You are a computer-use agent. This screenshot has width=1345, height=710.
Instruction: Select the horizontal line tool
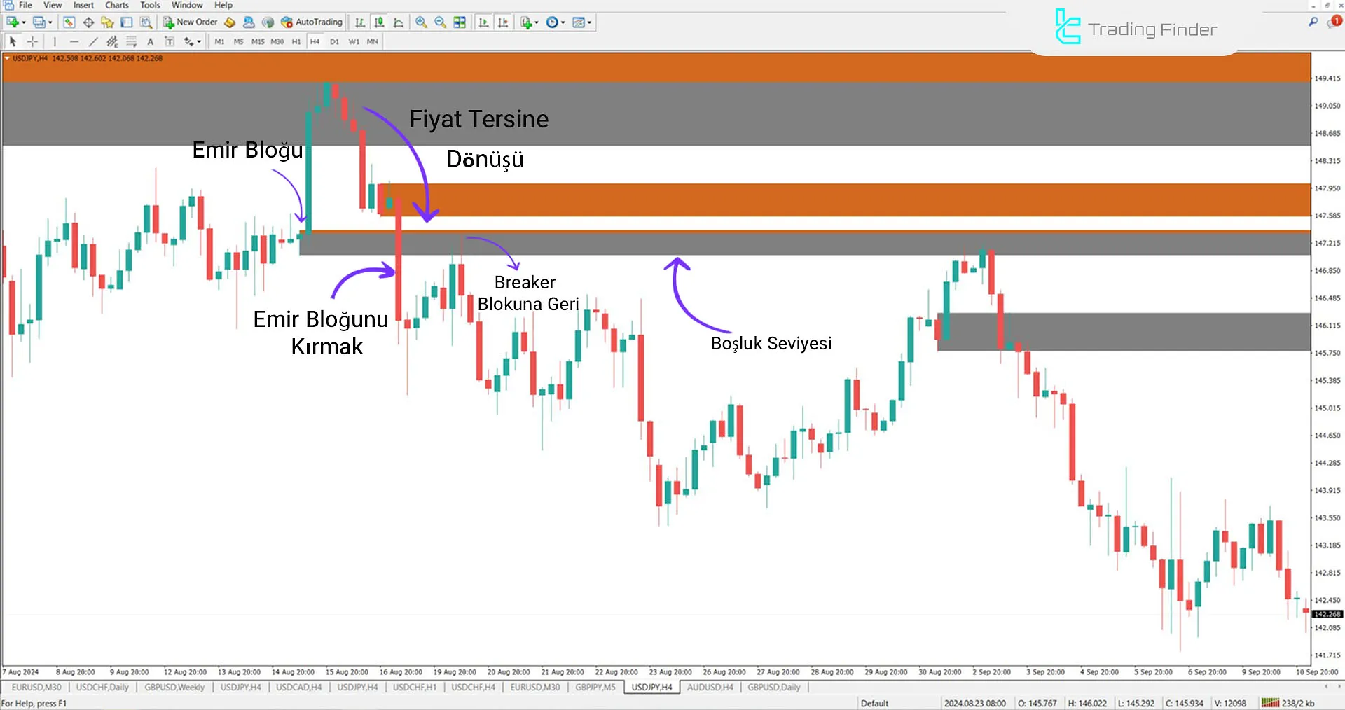point(74,41)
